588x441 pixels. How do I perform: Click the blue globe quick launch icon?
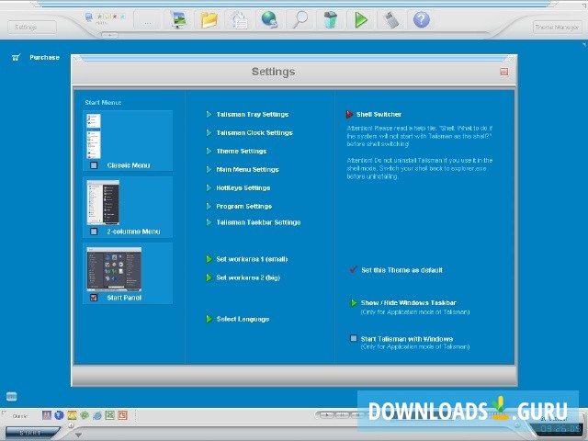59,415
